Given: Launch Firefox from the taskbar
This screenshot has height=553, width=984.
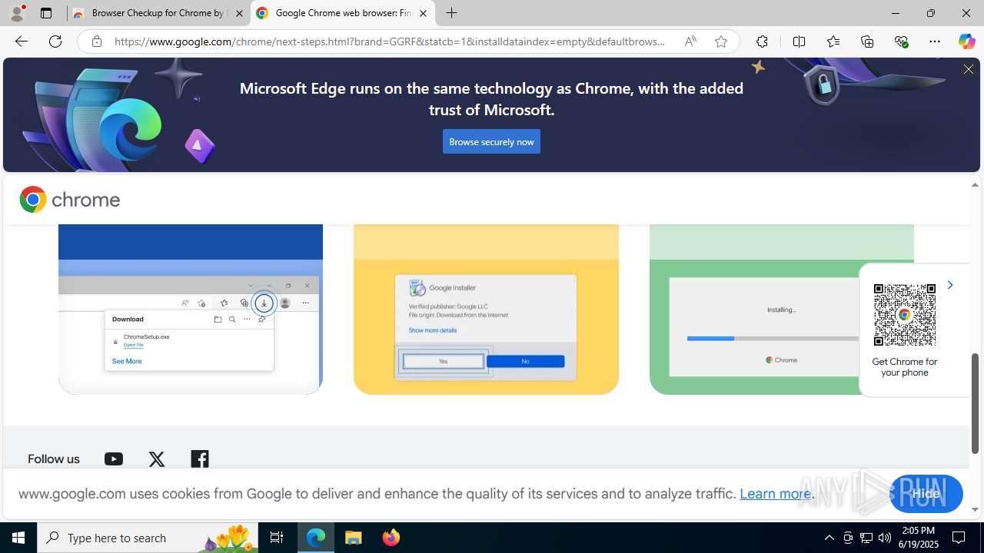Looking at the screenshot, I should point(391,538).
